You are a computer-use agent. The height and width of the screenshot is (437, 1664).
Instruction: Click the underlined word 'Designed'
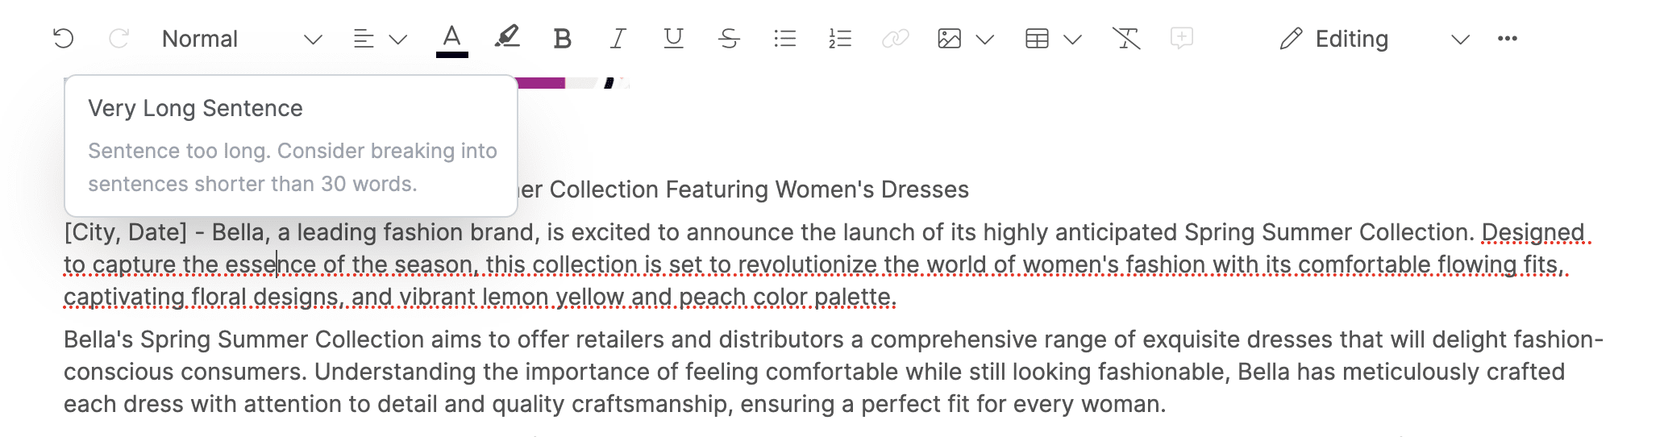click(x=1533, y=232)
